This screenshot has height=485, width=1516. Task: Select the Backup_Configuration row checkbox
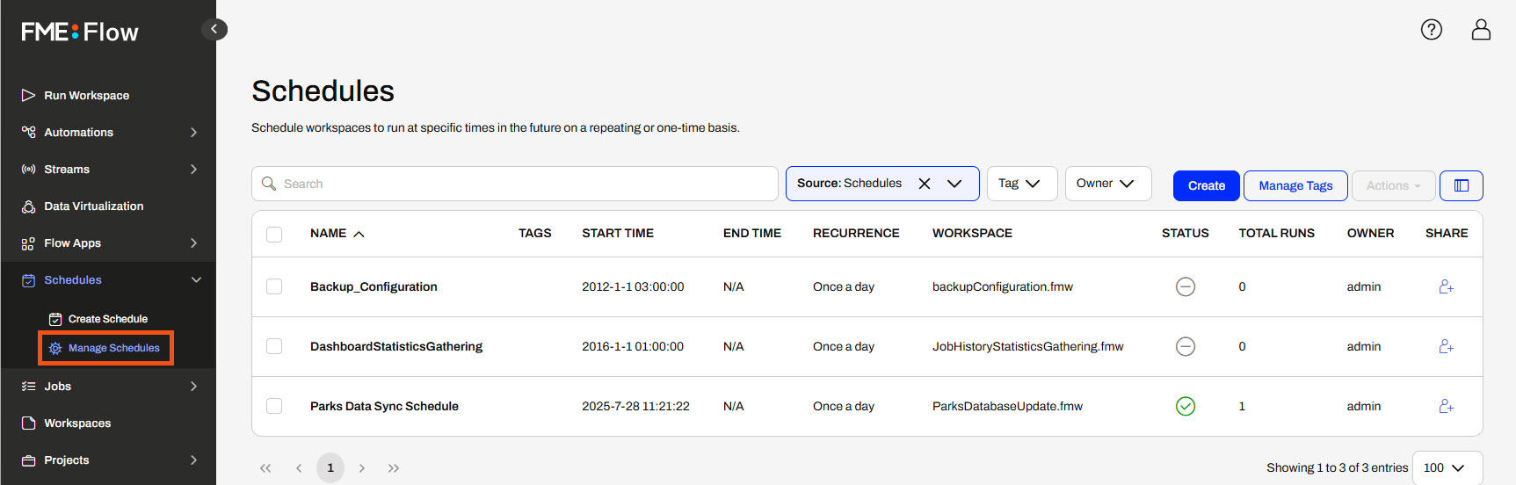[x=274, y=286]
